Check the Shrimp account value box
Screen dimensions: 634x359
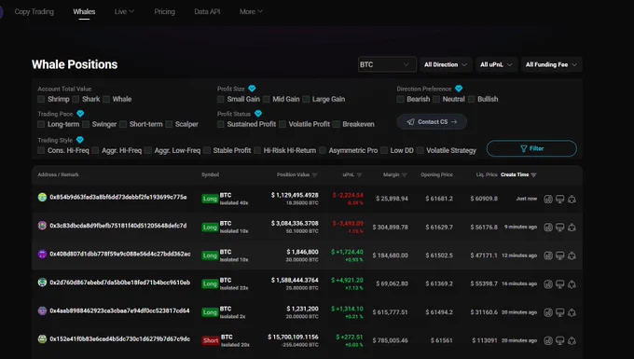(x=41, y=99)
